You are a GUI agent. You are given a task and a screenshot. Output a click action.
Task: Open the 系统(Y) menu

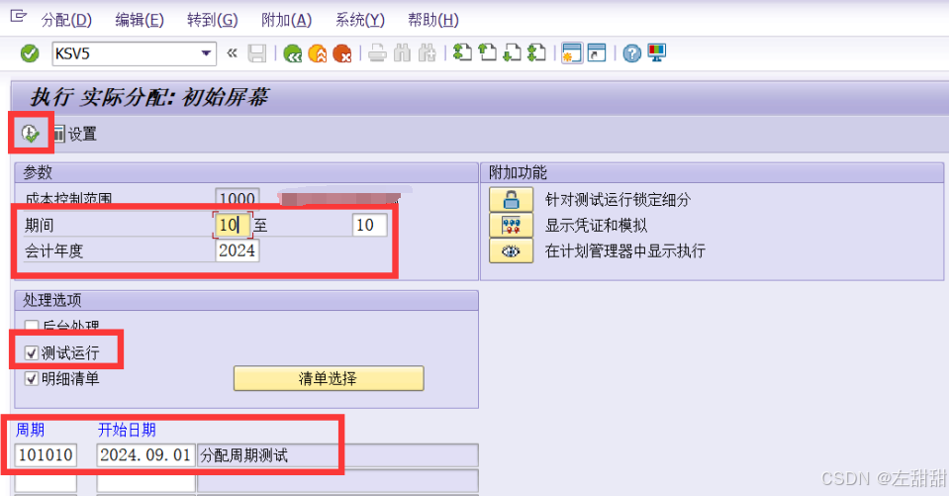coord(359,20)
